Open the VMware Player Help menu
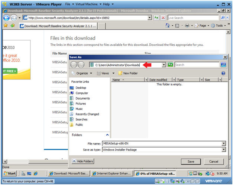The height and width of the screenshot is (185, 233). (x=108, y=4)
